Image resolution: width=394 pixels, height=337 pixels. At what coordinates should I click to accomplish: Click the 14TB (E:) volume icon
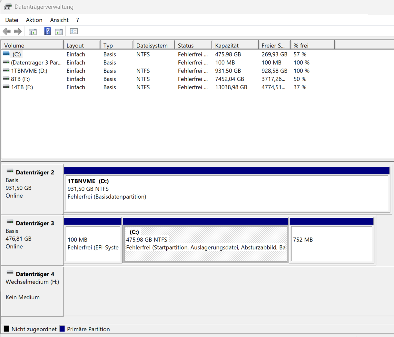click(x=6, y=87)
